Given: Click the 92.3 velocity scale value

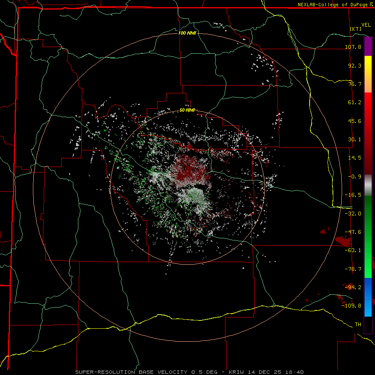Looking at the screenshot, I should [355, 65].
